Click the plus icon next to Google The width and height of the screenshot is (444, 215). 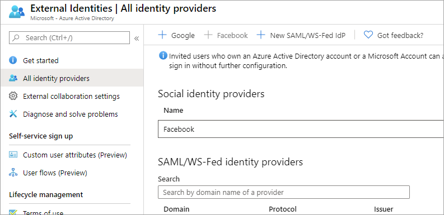click(x=162, y=35)
